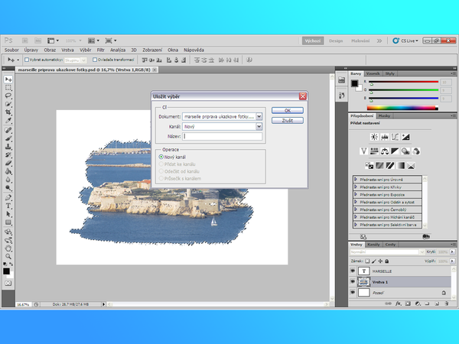Click the Název text field

pos(222,136)
